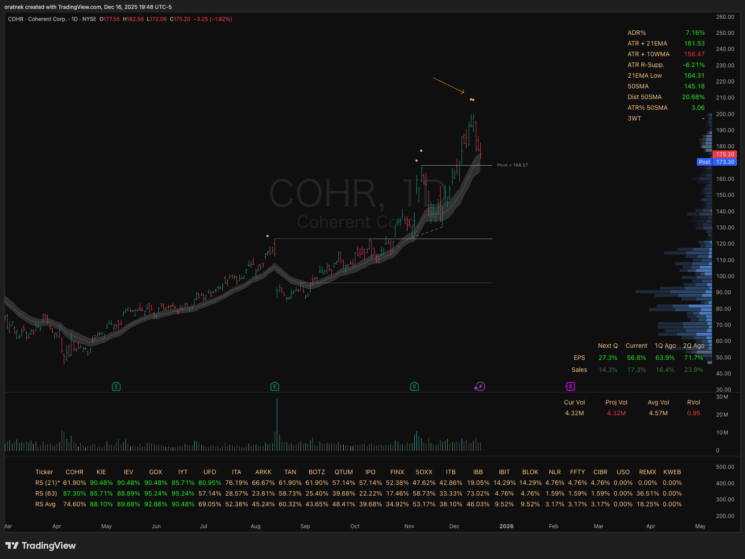Click the 'RS (63)' row label

[46, 493]
